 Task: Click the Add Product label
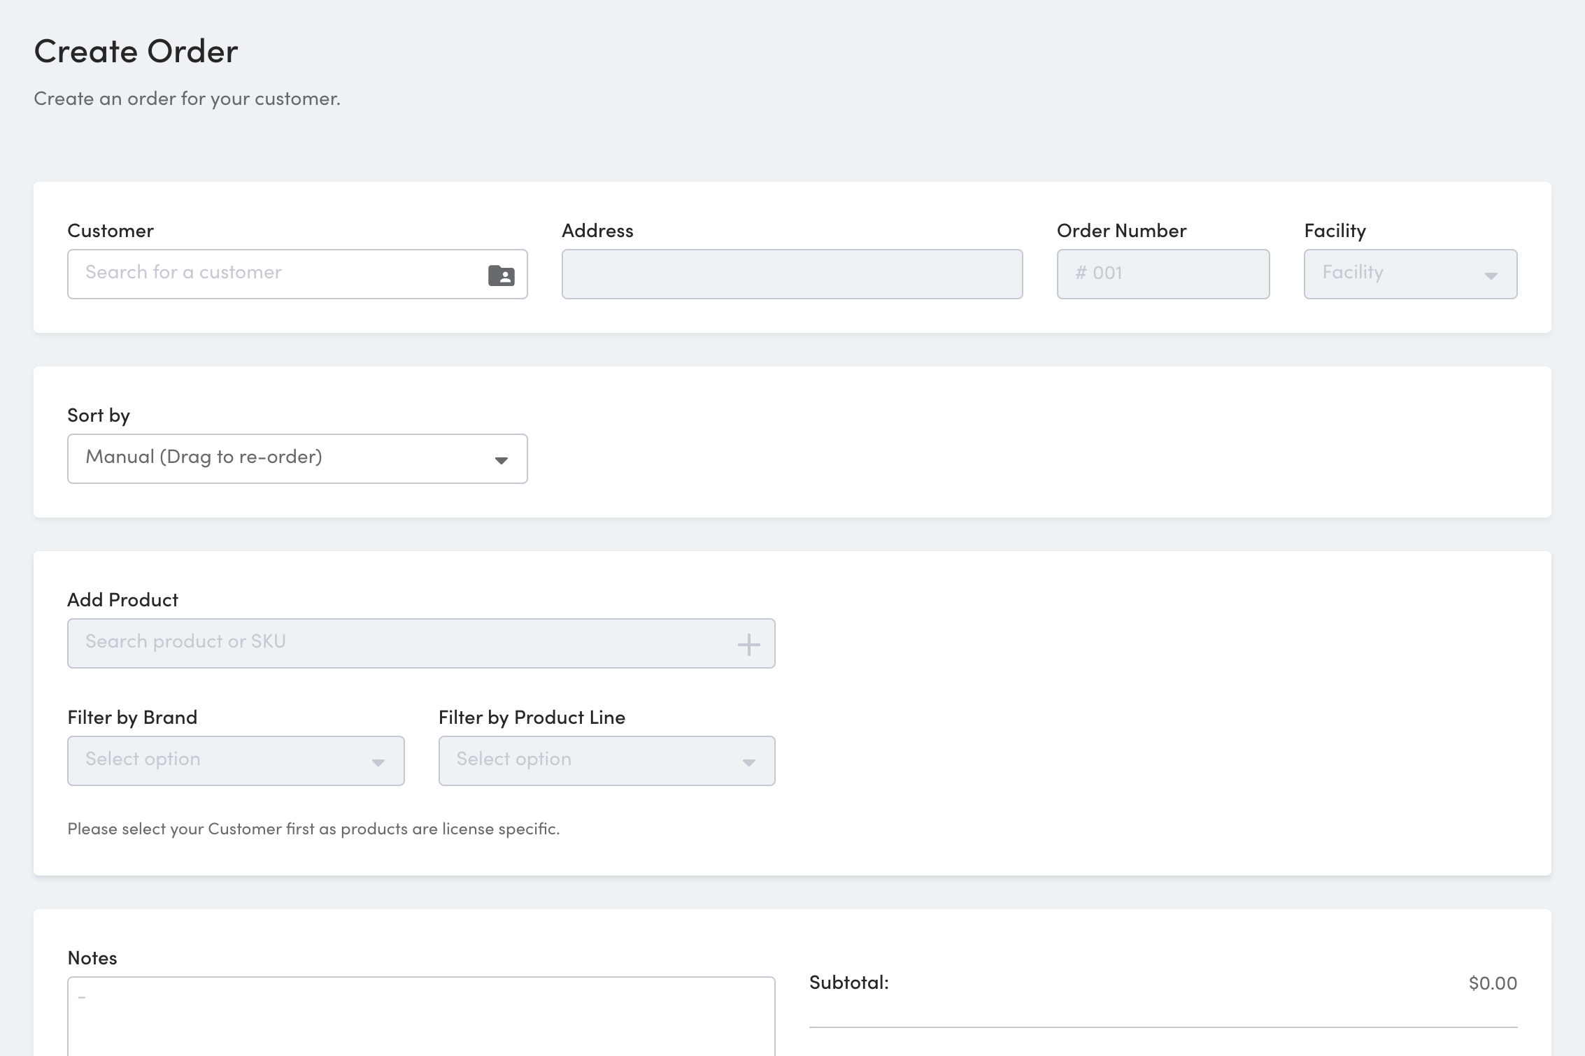pos(122,600)
